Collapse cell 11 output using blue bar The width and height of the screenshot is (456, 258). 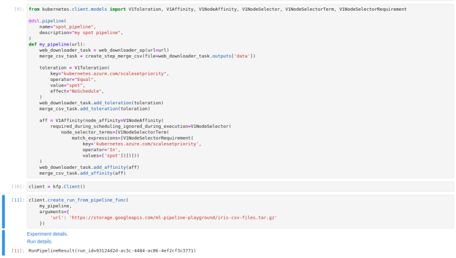[4, 243]
